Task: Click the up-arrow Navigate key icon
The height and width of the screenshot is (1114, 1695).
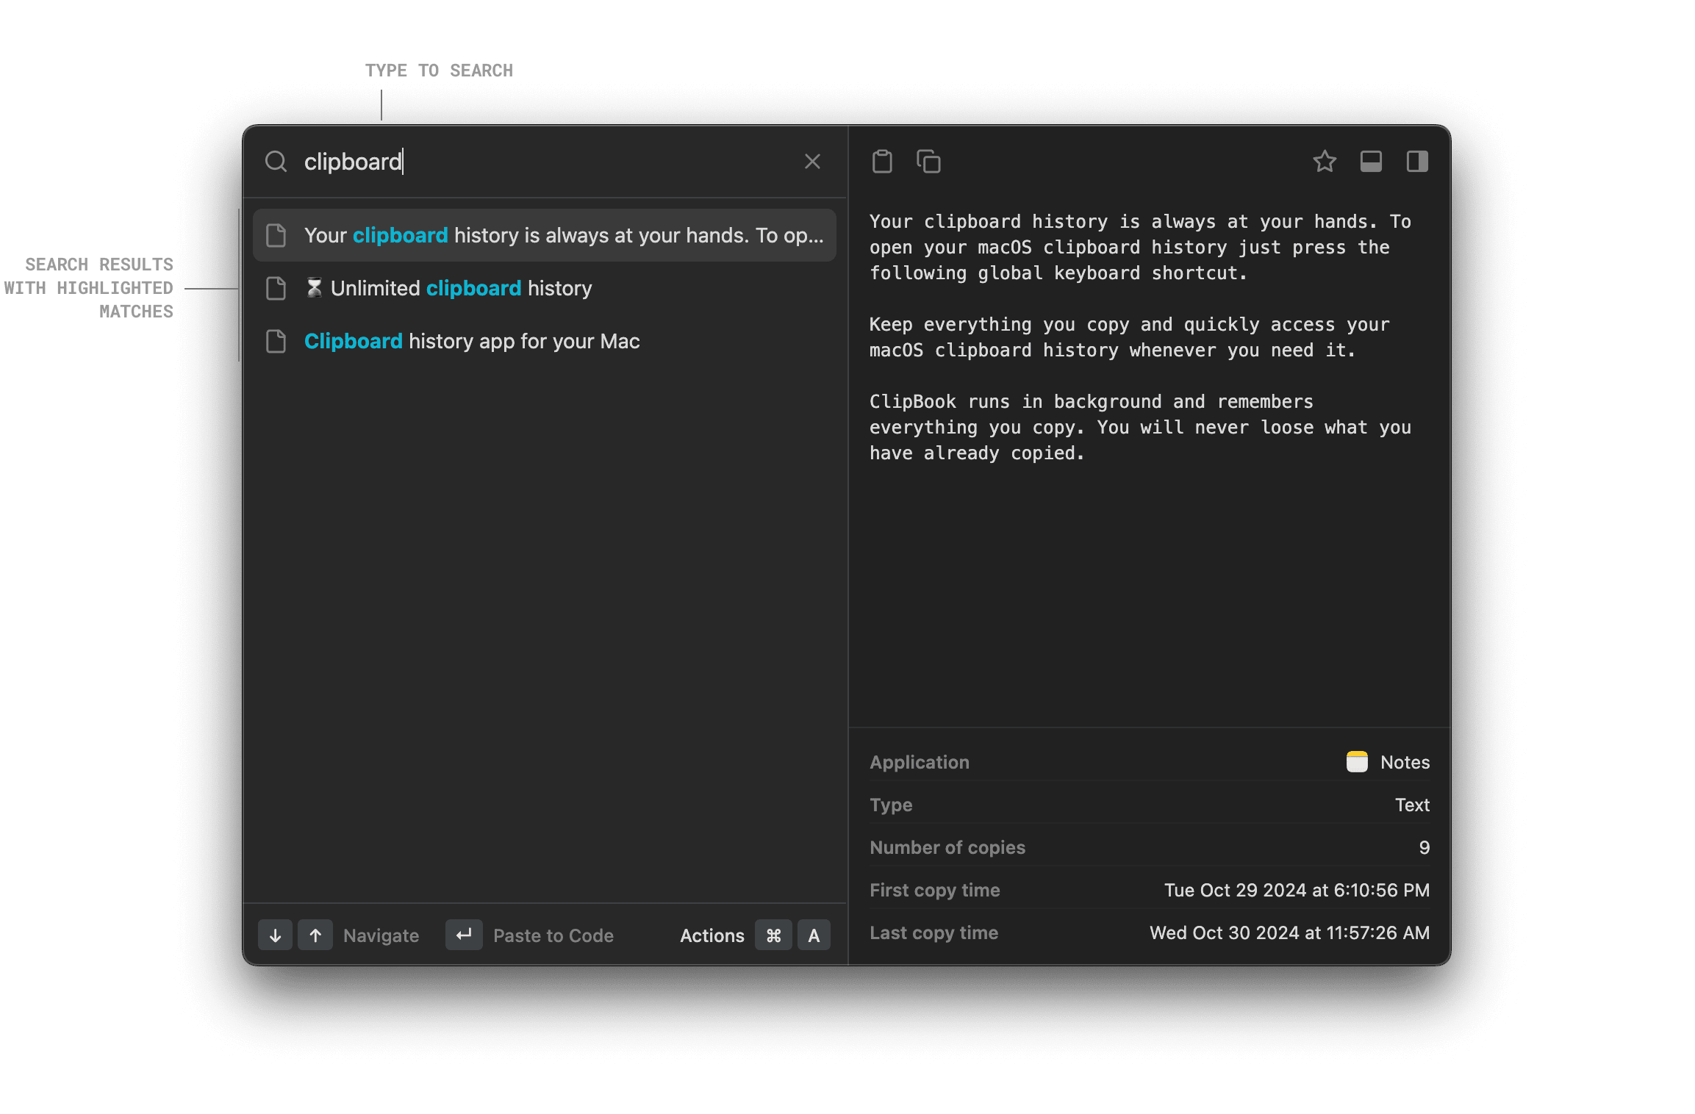Action: 315,935
